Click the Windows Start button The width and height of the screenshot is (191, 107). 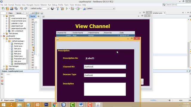point(3,105)
